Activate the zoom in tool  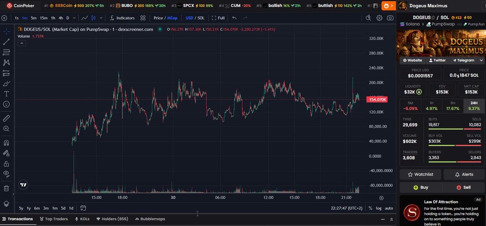pos(6,128)
